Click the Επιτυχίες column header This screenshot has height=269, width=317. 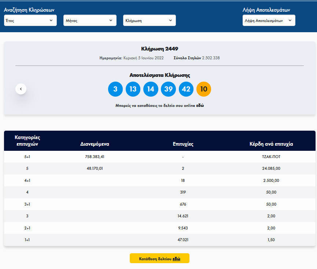183,144
